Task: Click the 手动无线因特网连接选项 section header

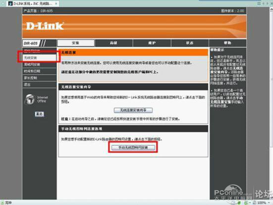Action: pos(133,128)
